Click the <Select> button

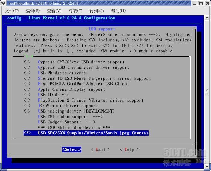[x=72, y=149]
